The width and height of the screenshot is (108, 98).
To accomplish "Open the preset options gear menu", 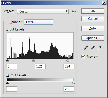I will coord(74,11).
